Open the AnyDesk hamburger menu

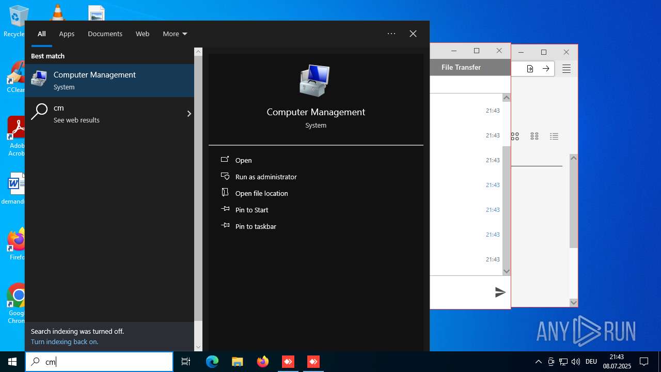pyautogui.click(x=566, y=69)
